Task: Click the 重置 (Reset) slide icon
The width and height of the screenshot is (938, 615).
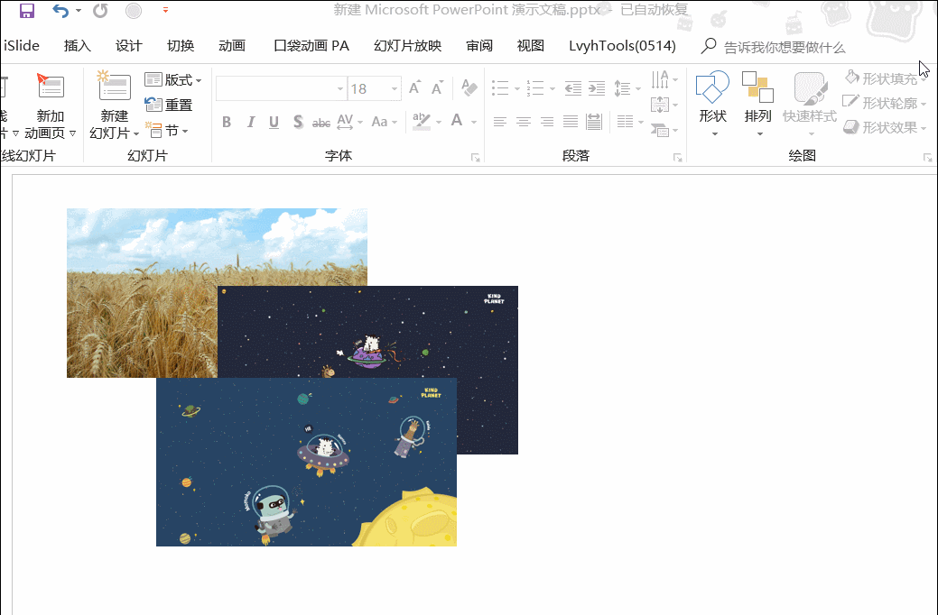Action: point(169,105)
